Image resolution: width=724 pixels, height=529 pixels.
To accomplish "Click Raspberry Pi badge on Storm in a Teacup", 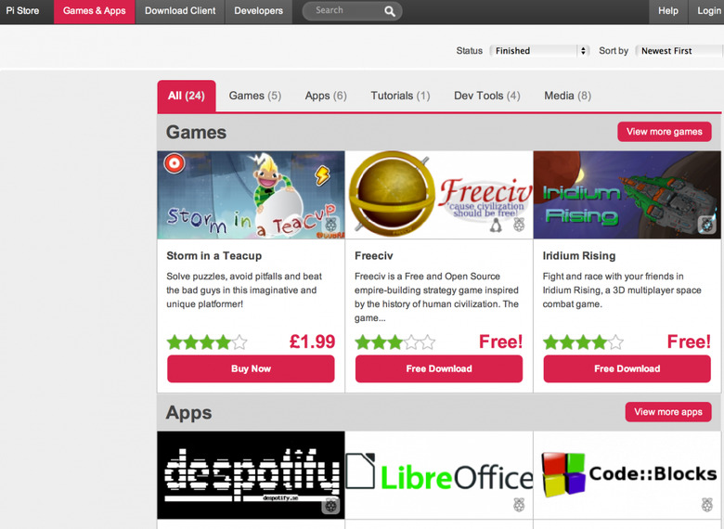I will pyautogui.click(x=330, y=225).
